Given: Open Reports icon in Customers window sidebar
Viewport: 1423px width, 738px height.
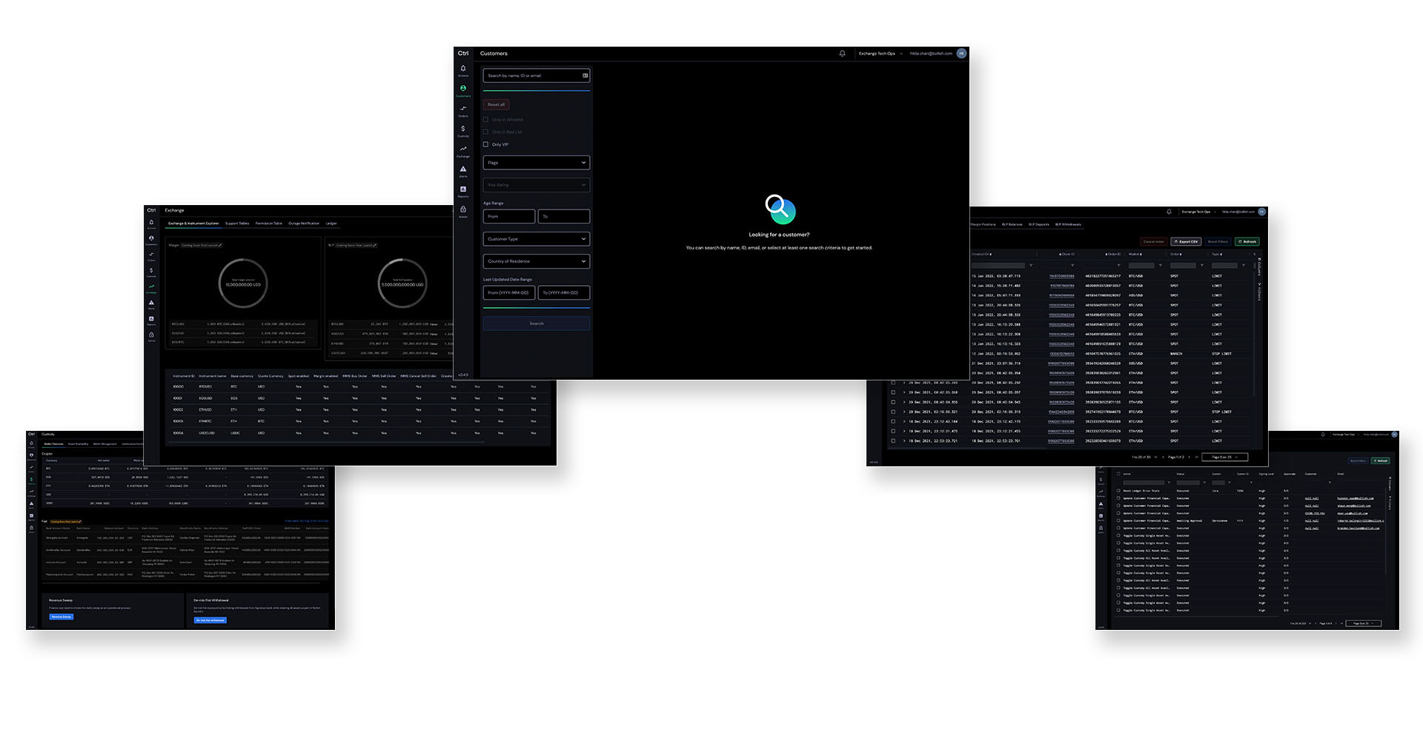Looking at the screenshot, I should (x=463, y=190).
